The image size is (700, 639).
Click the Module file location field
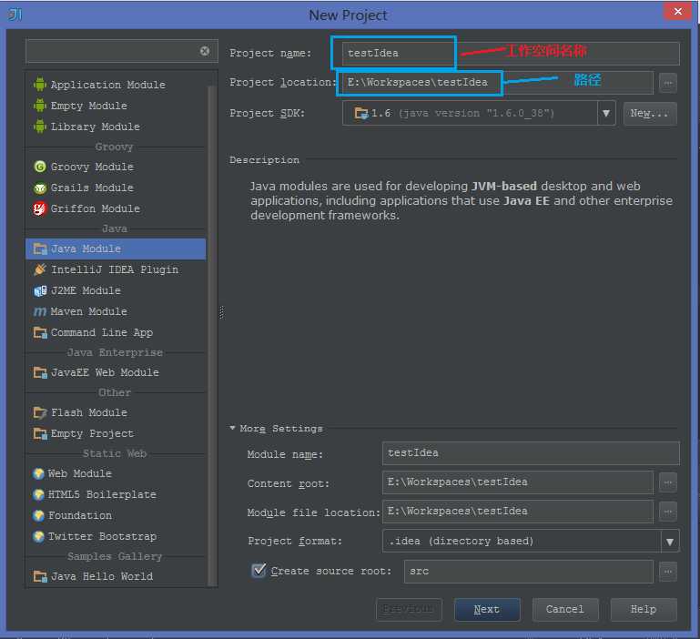517,512
